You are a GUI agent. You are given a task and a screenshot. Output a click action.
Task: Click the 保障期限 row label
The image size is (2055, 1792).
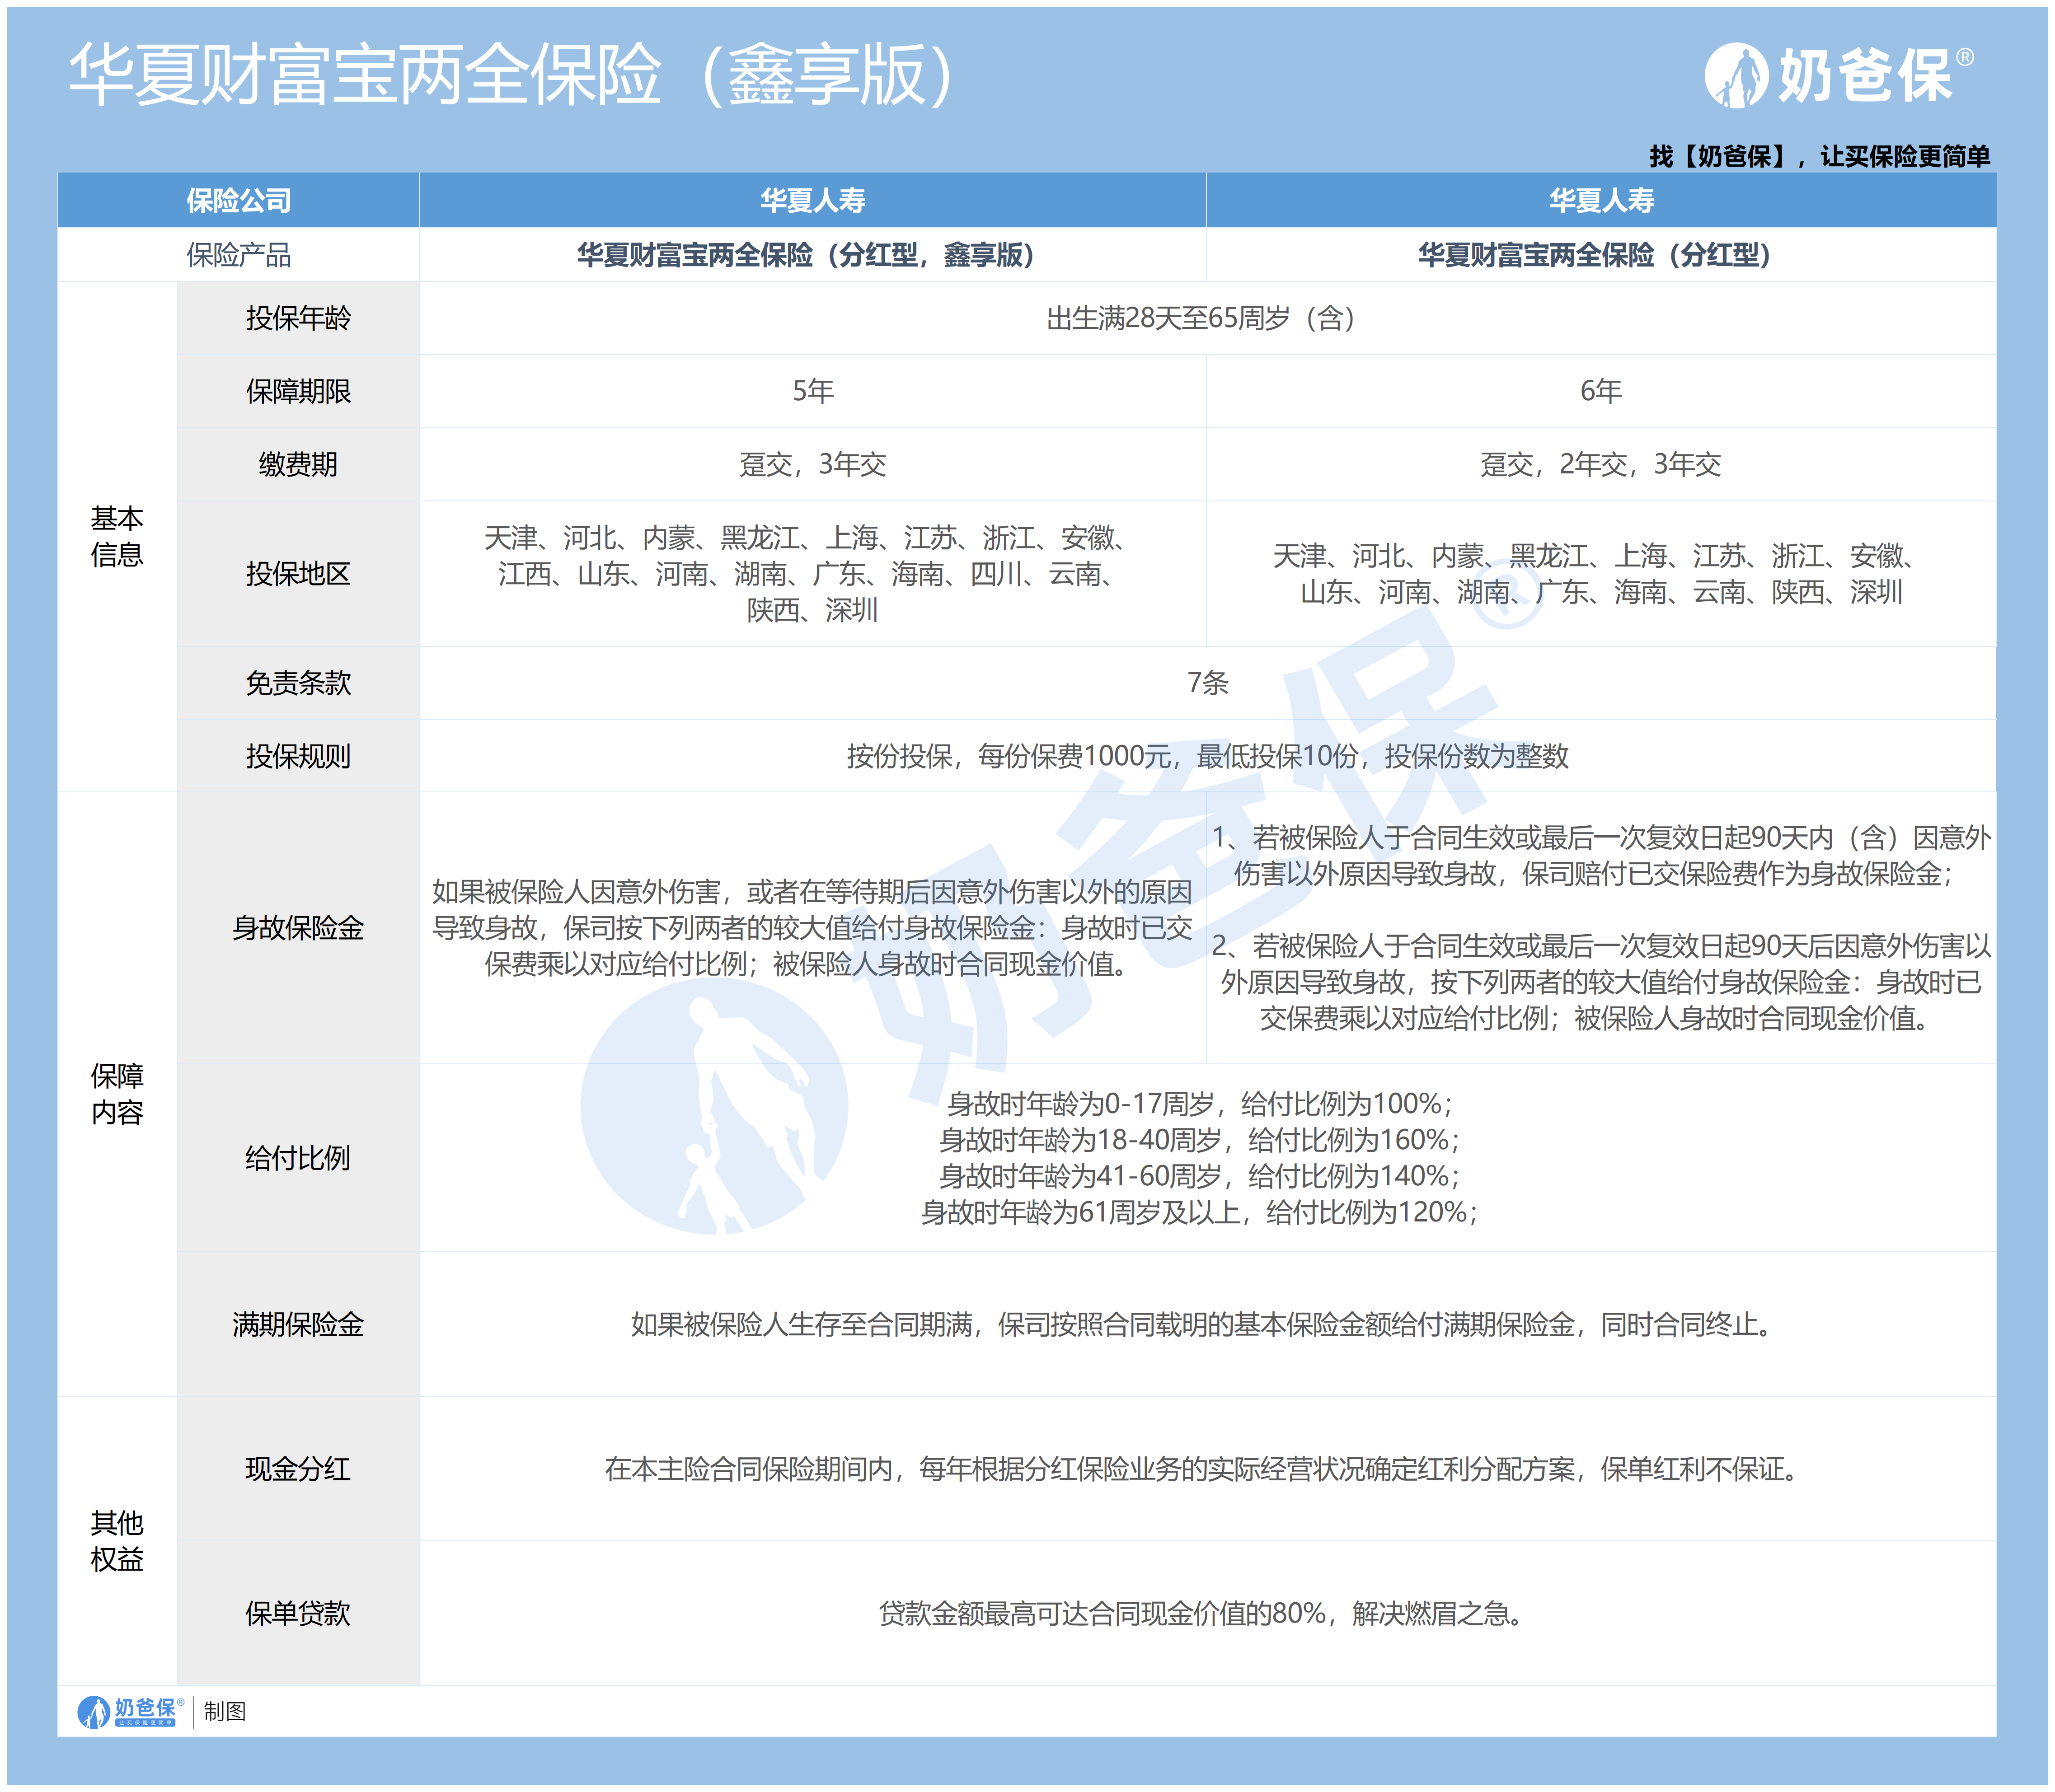[x=298, y=391]
